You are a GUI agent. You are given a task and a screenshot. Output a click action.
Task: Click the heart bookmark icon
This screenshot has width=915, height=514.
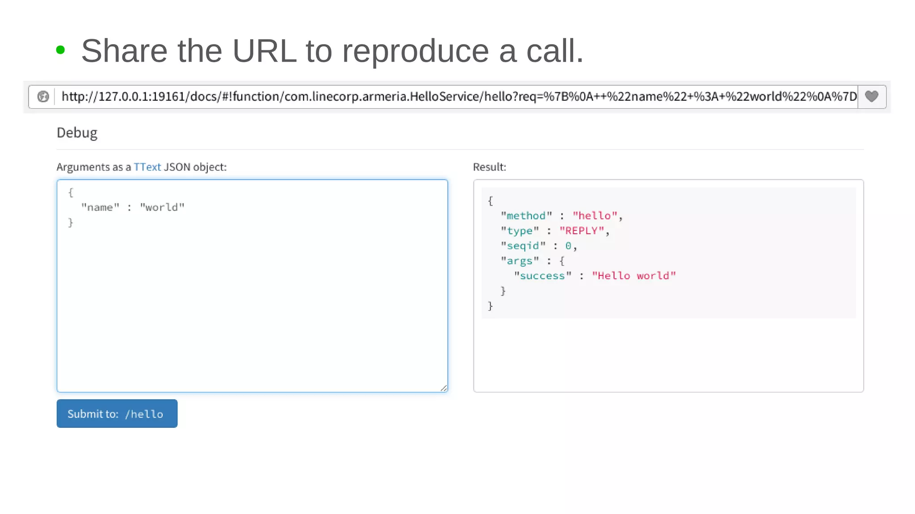(x=871, y=96)
